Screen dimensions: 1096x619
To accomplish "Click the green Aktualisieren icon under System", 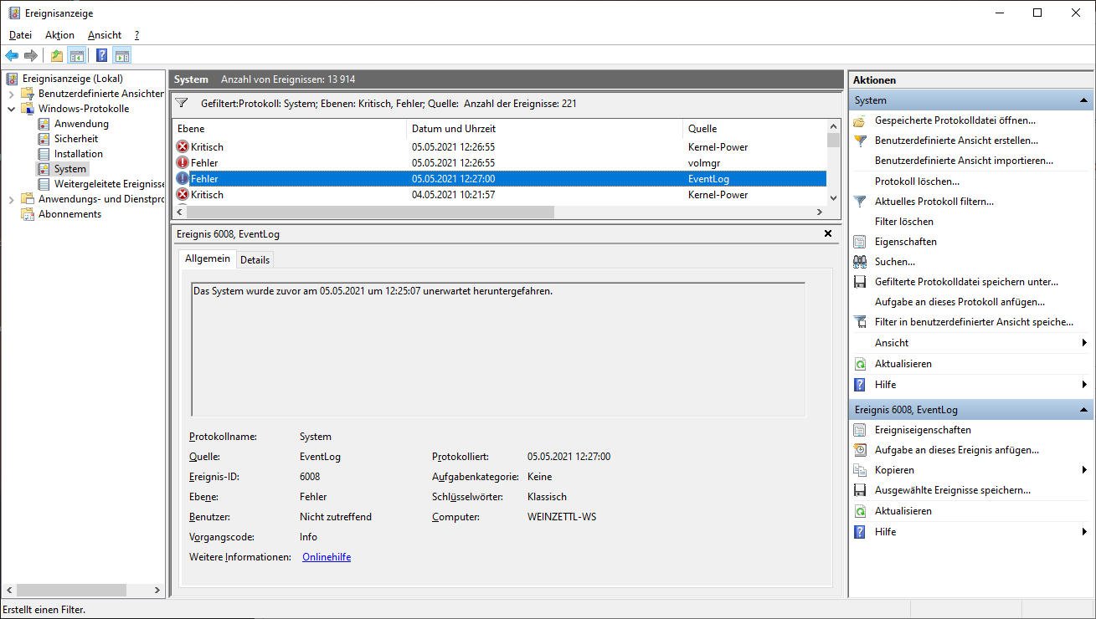I will (859, 364).
